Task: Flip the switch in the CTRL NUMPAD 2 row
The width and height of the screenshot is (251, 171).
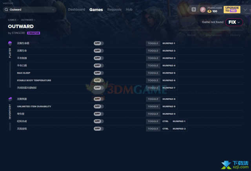Action: (98, 129)
